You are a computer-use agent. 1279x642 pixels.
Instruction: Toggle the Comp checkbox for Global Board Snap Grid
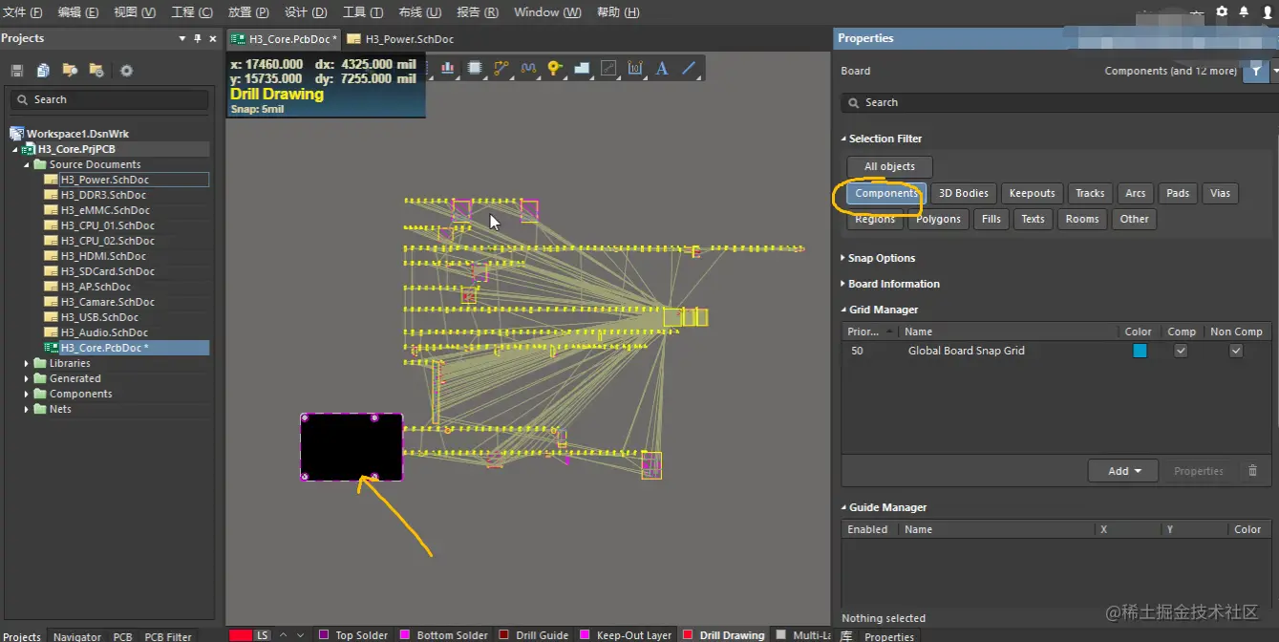pos(1181,351)
